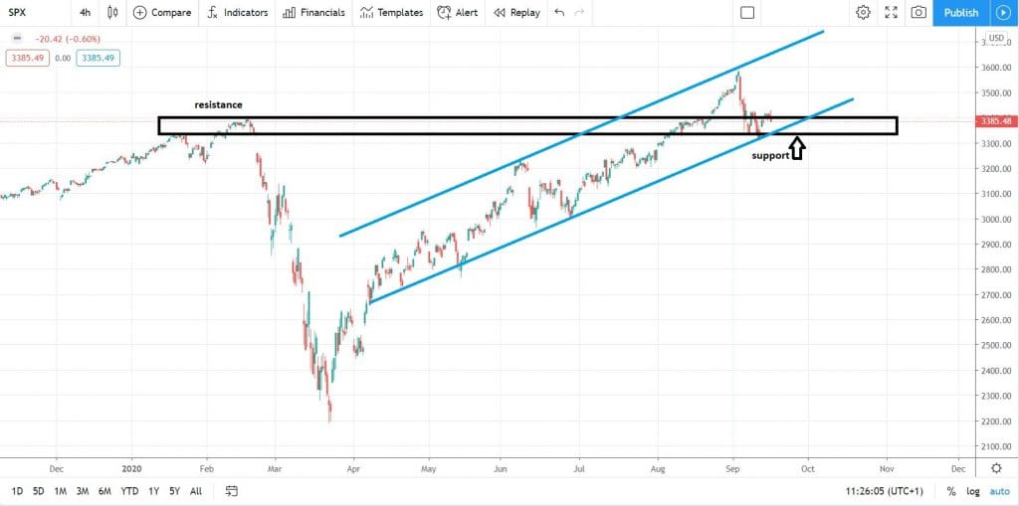
Task: Enter fullscreen mode
Action: tap(891, 13)
